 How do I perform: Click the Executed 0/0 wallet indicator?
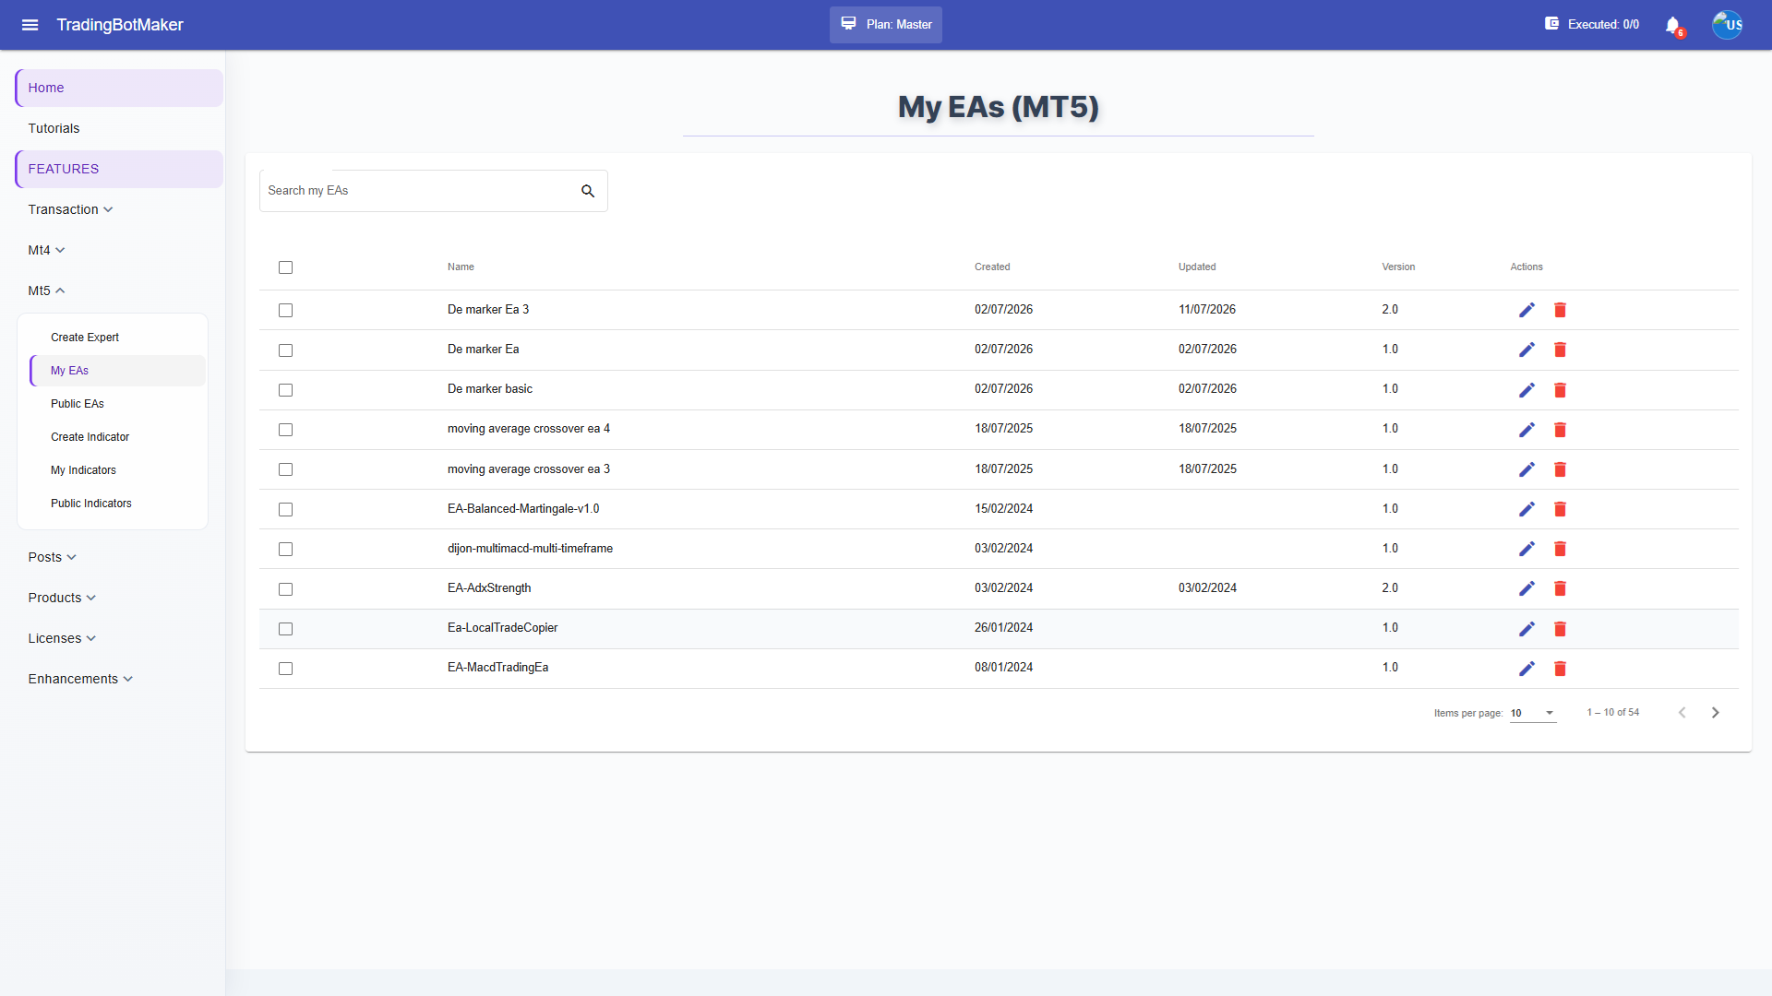point(1592,24)
